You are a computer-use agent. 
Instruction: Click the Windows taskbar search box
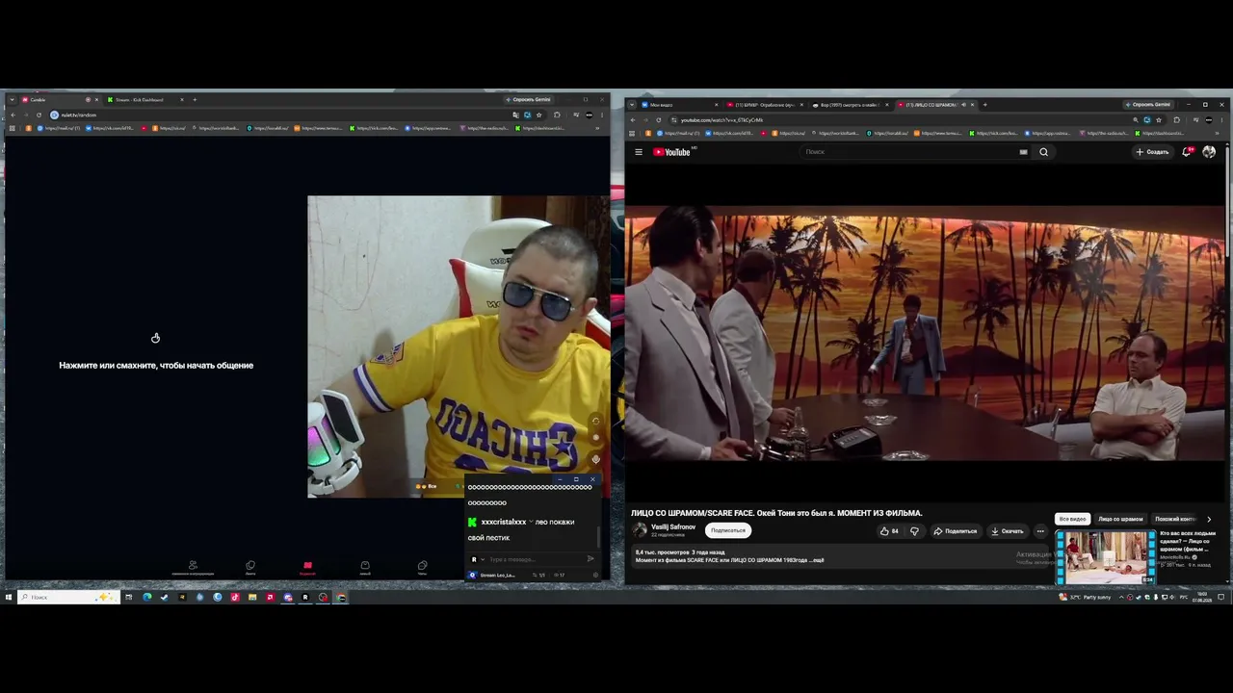click(69, 598)
